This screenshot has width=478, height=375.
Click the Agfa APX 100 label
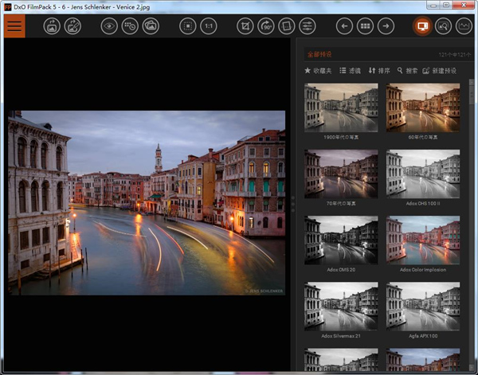pyautogui.click(x=423, y=336)
